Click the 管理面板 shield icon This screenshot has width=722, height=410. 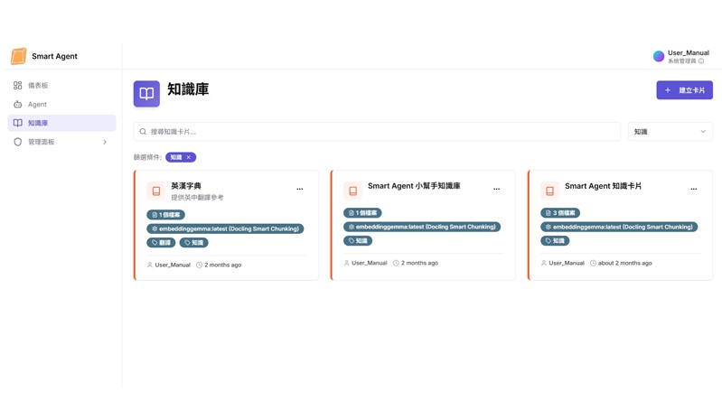click(17, 142)
